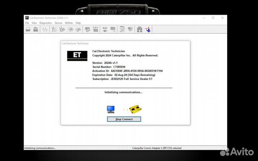Open the Utilities menu
258x161 pixels.
point(69,23)
